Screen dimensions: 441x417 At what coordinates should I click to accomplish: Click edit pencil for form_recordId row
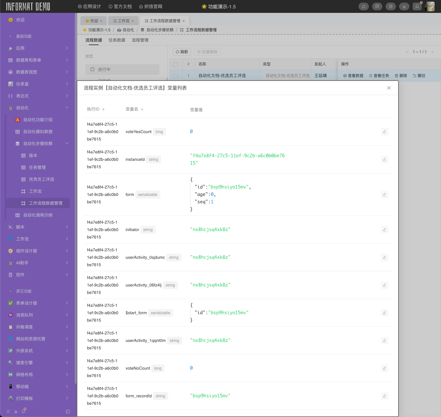pos(384,396)
